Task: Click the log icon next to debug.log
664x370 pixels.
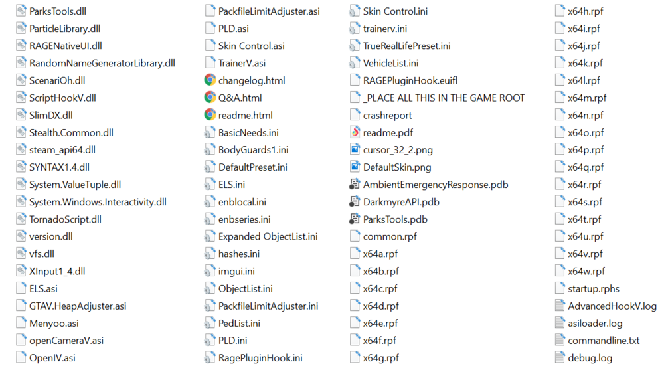Action: point(560,357)
